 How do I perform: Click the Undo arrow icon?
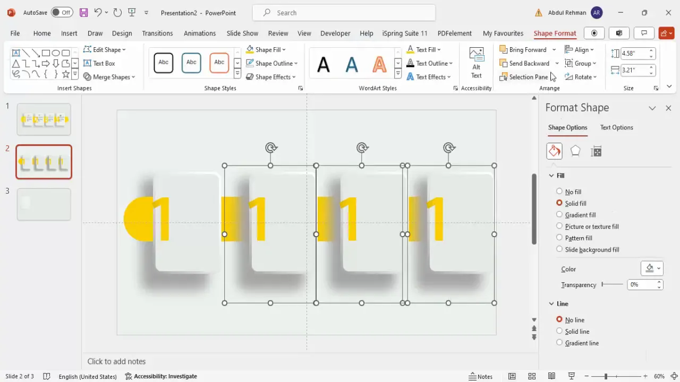[98, 12]
